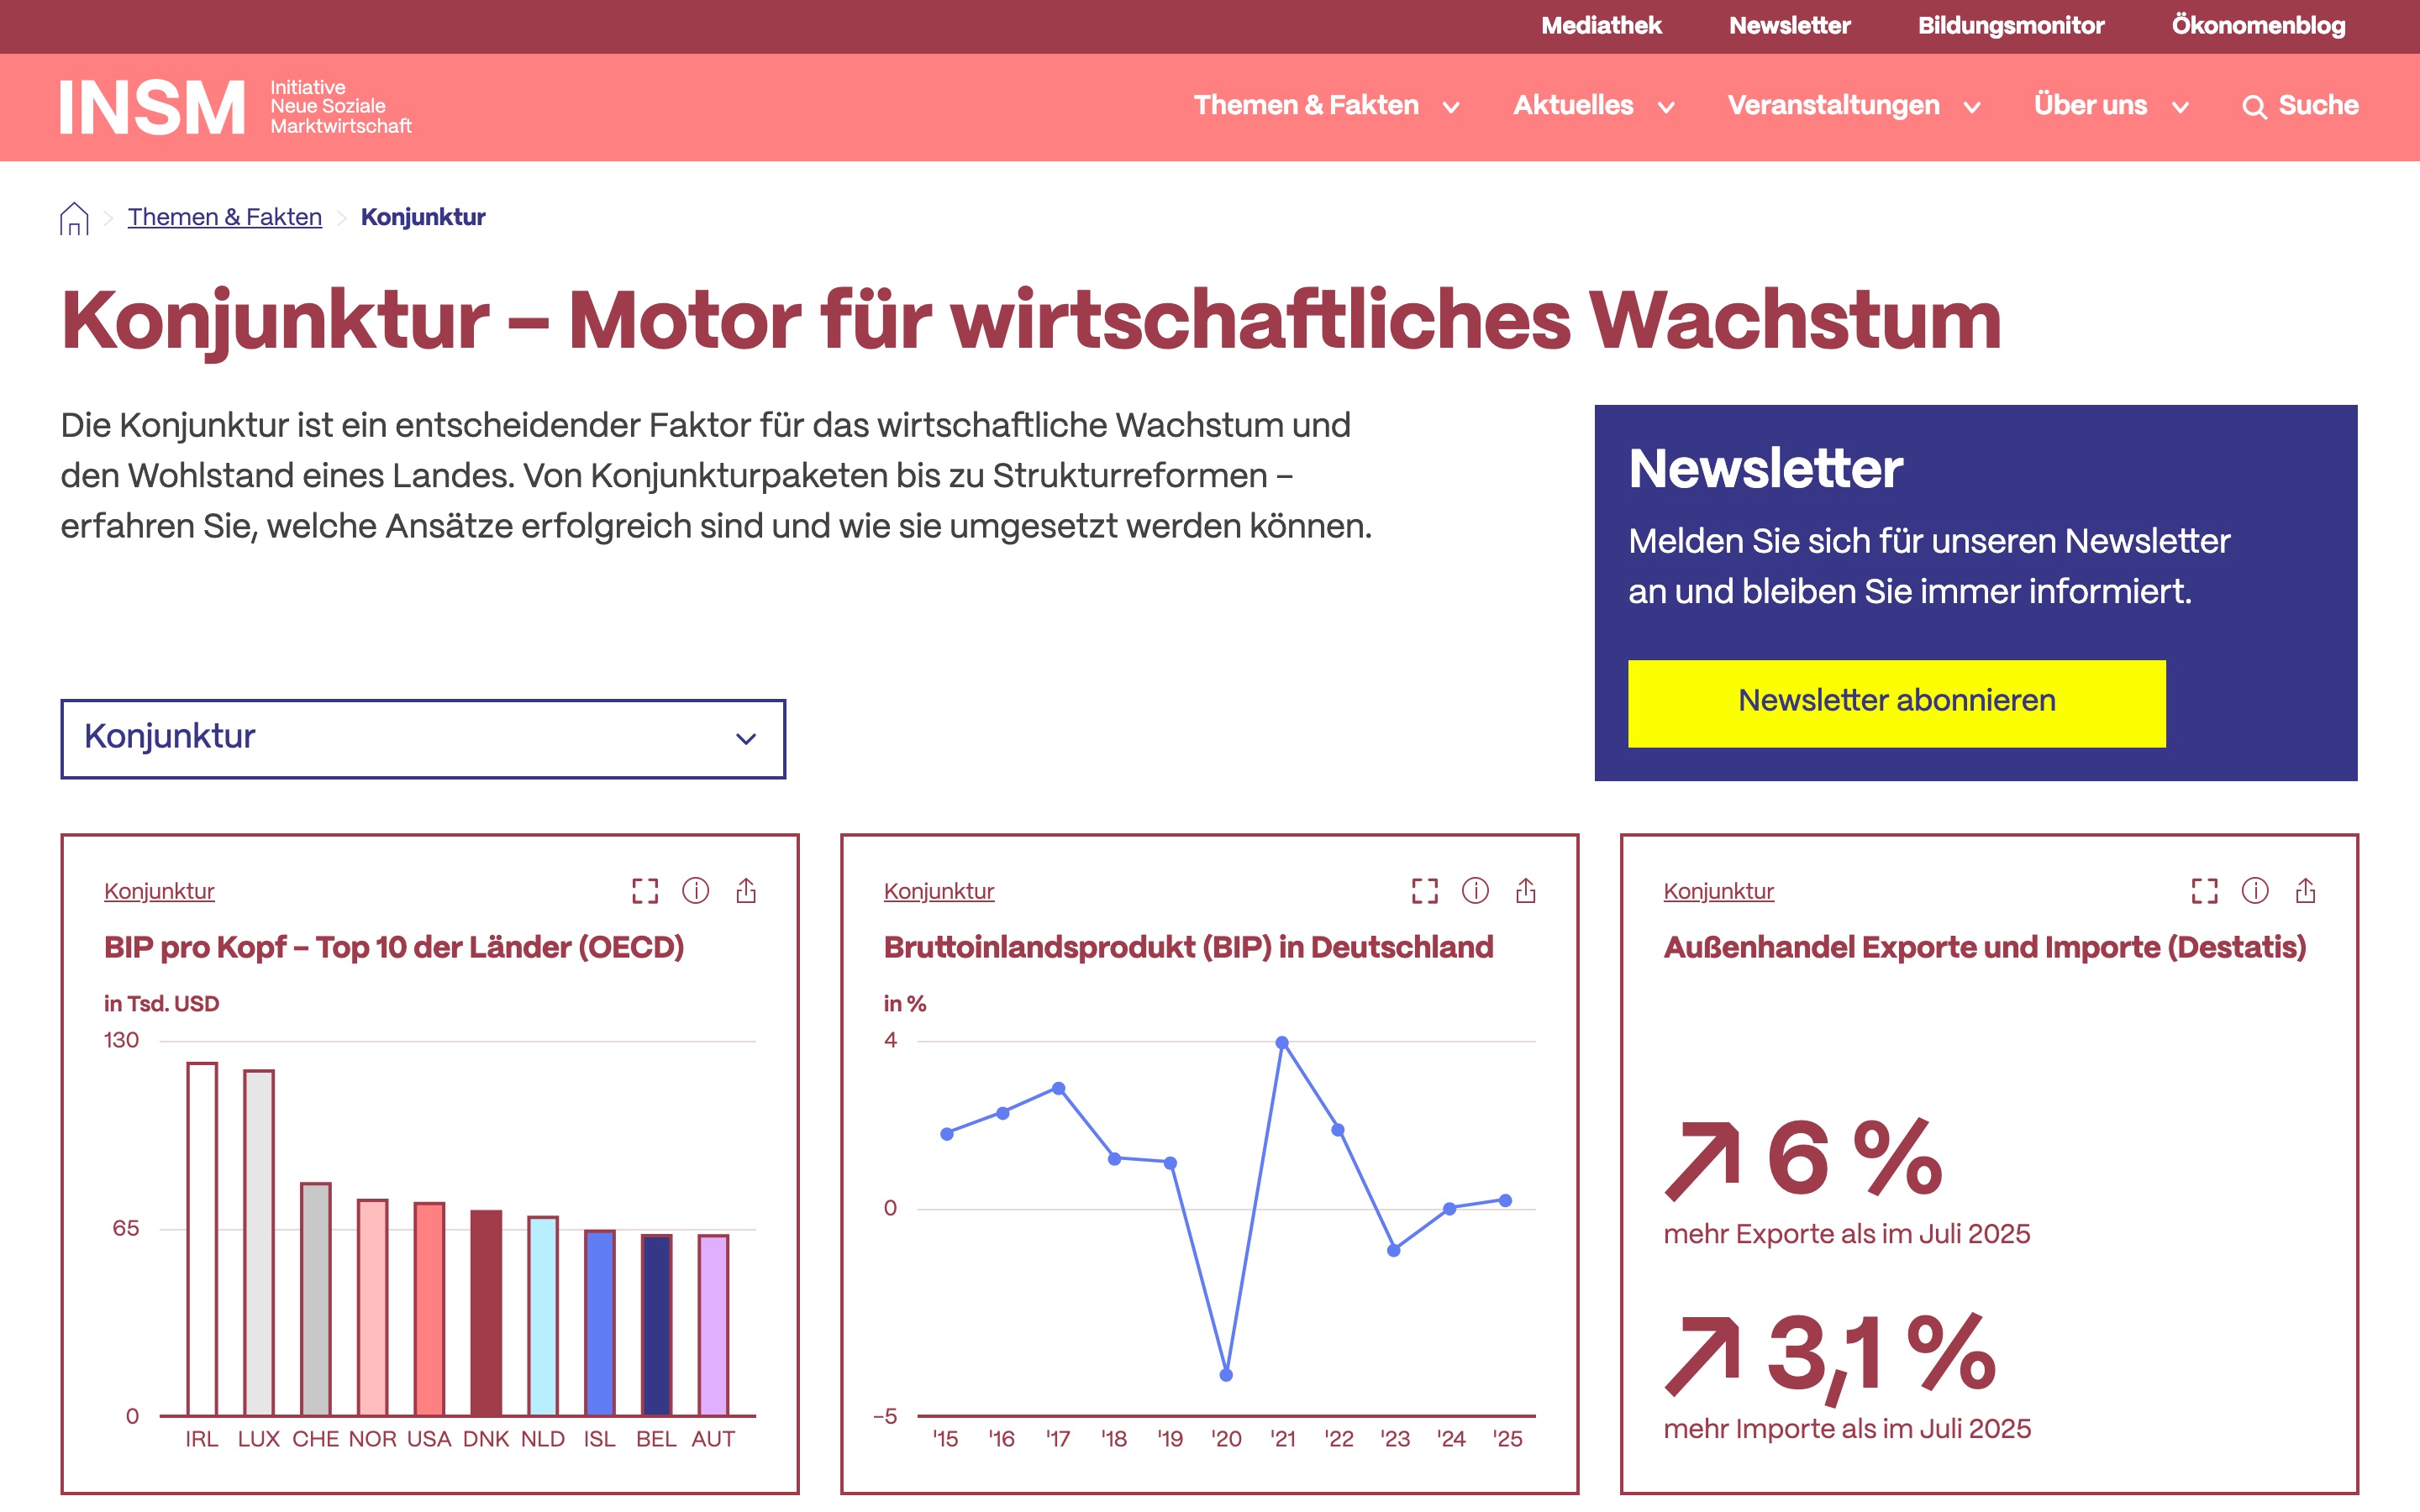
Task: Open Mediathek in top bar
Action: (1601, 26)
